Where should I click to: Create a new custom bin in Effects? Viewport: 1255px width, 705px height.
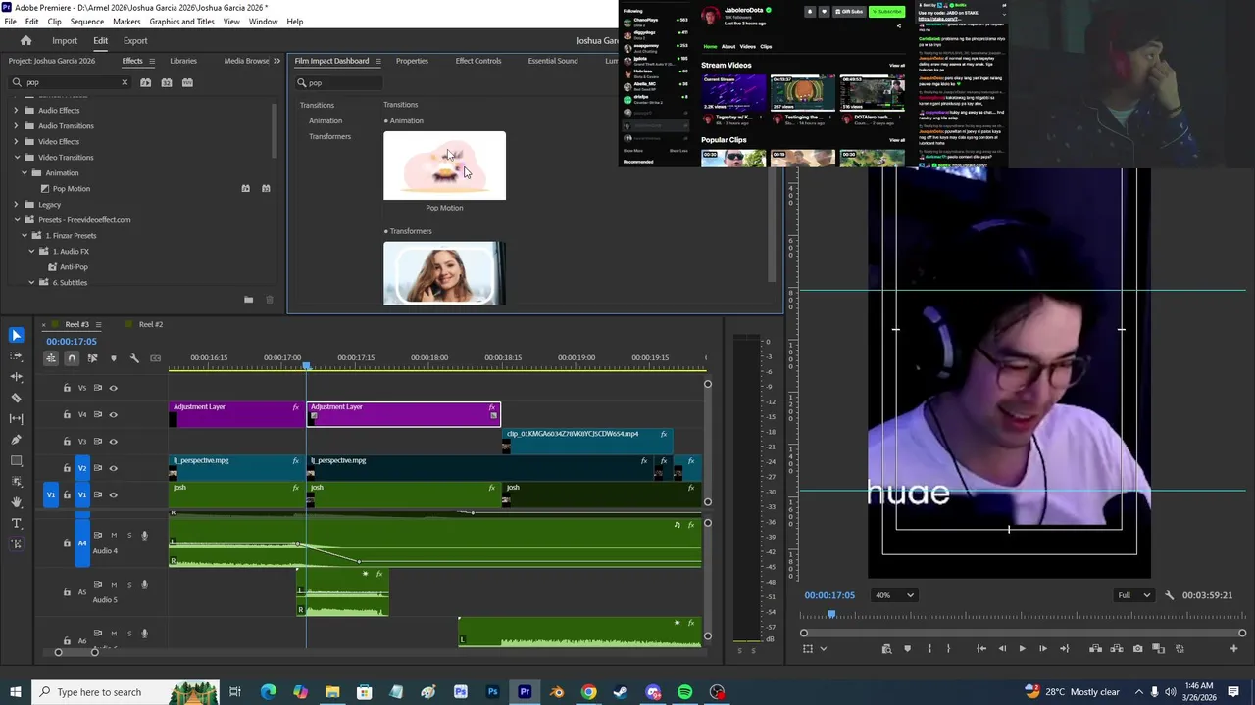click(248, 300)
